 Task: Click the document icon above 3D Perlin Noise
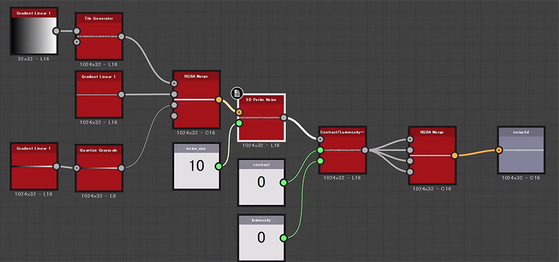237,93
